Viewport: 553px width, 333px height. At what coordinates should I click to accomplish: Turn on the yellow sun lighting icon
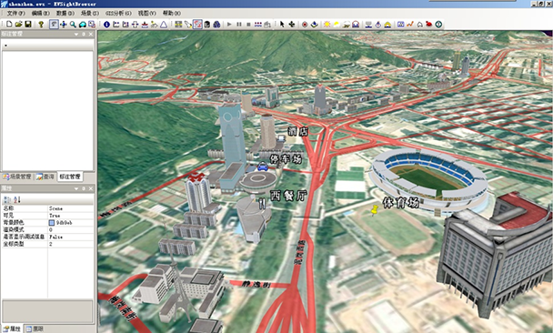coord(327,24)
